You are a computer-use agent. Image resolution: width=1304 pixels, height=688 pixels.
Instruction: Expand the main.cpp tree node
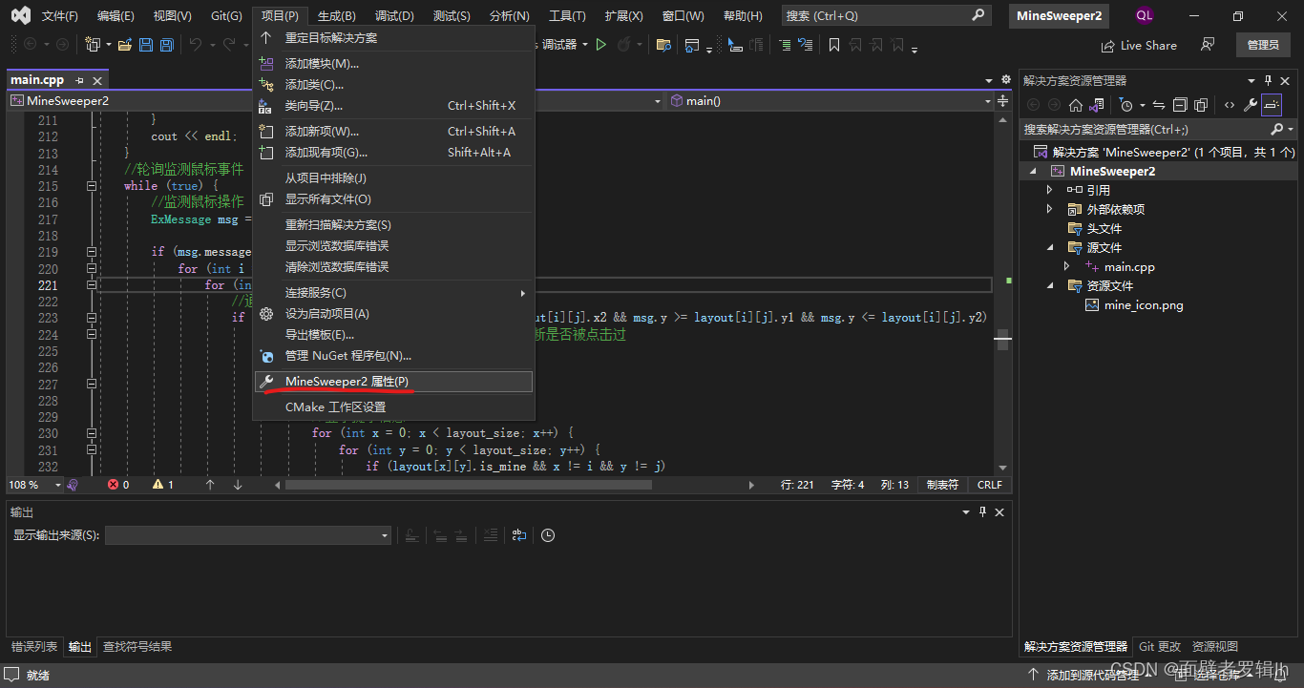[1067, 266]
